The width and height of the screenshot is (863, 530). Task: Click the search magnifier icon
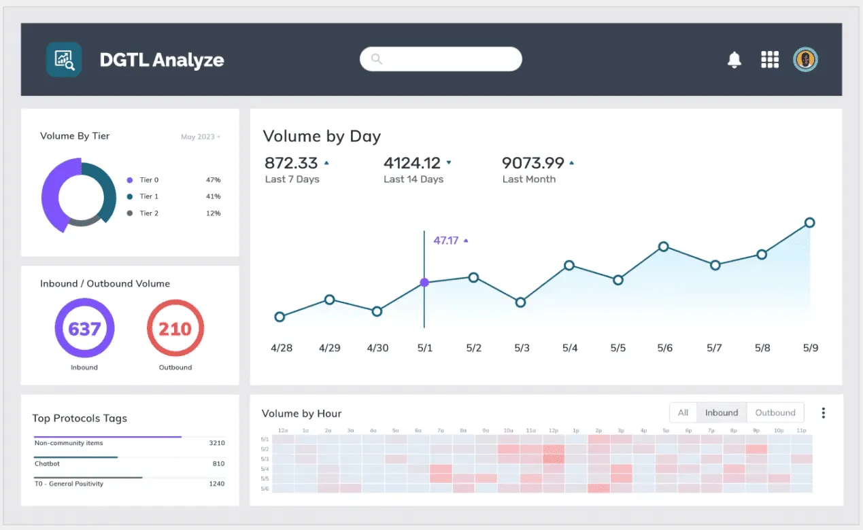point(376,60)
